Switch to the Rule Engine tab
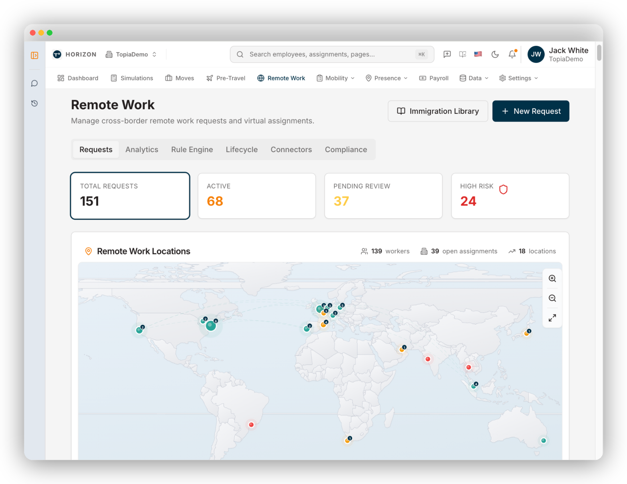This screenshot has width=627, height=484. pos(192,149)
